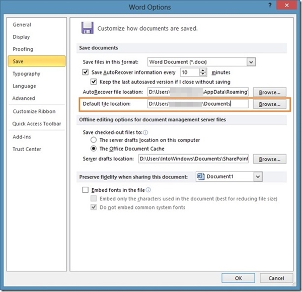Click the Cancel button
The image size is (302, 292).
tap(276, 278)
